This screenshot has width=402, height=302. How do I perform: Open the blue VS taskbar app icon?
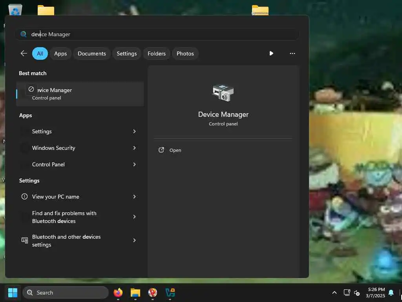coord(170,293)
